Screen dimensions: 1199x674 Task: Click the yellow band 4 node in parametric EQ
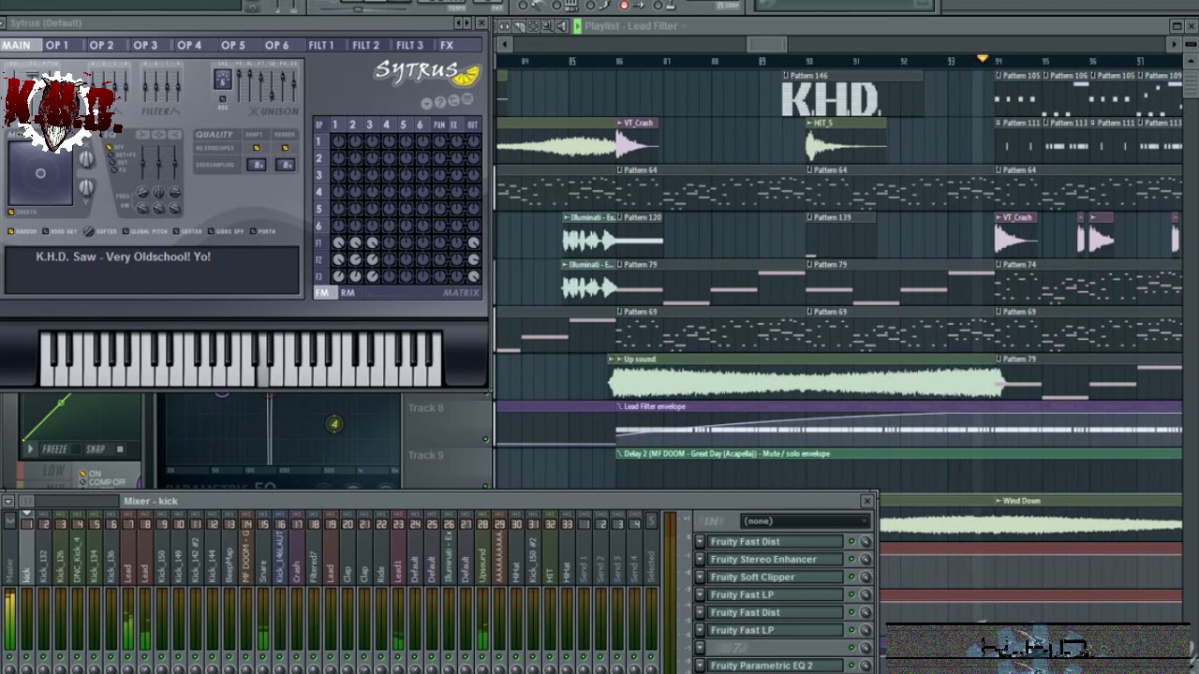tap(334, 424)
